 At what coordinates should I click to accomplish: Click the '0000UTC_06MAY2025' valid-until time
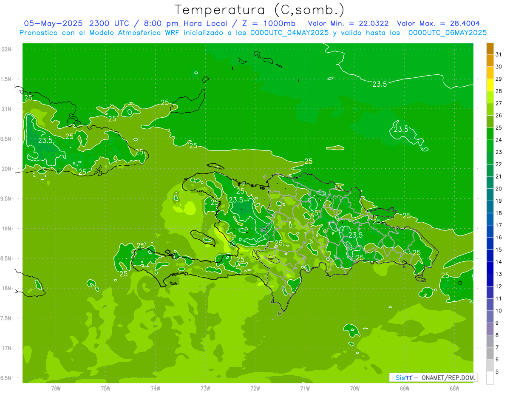click(448, 33)
